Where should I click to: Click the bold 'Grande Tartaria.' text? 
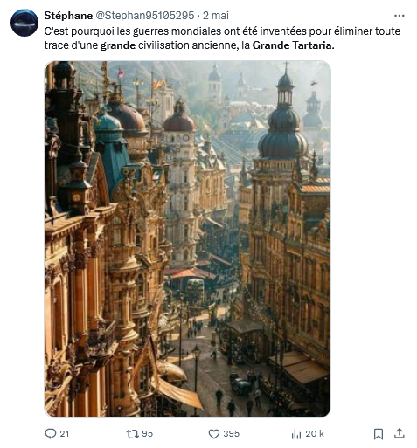(x=293, y=45)
